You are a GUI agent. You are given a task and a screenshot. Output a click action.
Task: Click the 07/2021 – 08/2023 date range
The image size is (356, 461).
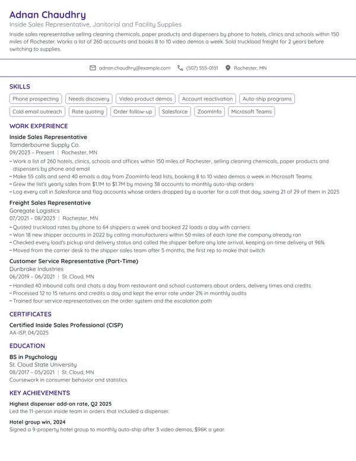32,219
